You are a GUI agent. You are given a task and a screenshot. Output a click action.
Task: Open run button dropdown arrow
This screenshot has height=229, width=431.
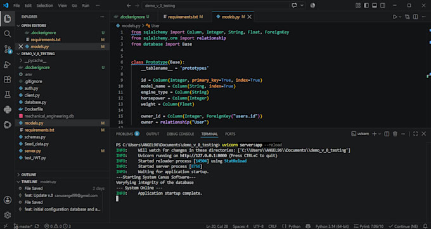tap(400, 16)
